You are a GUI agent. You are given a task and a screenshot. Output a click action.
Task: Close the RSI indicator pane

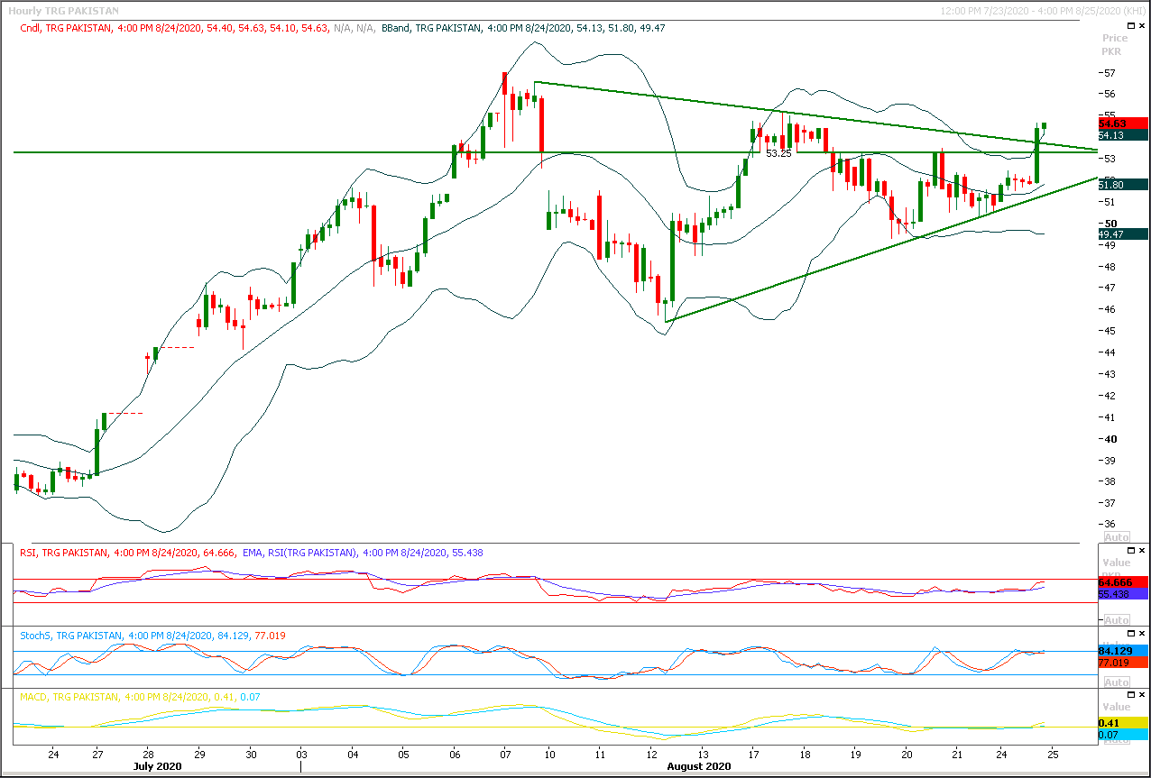point(1143,550)
